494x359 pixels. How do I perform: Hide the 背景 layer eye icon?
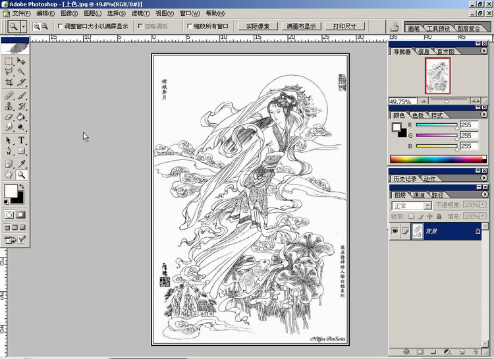pos(395,231)
